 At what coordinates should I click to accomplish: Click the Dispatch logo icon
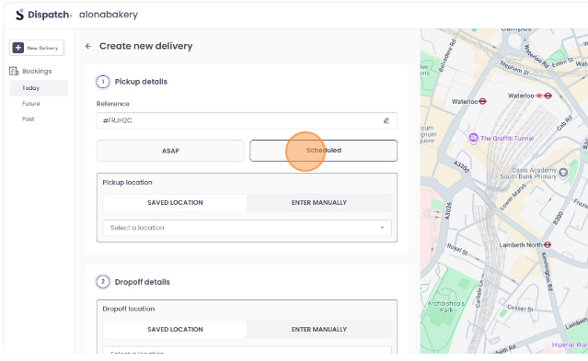point(19,15)
